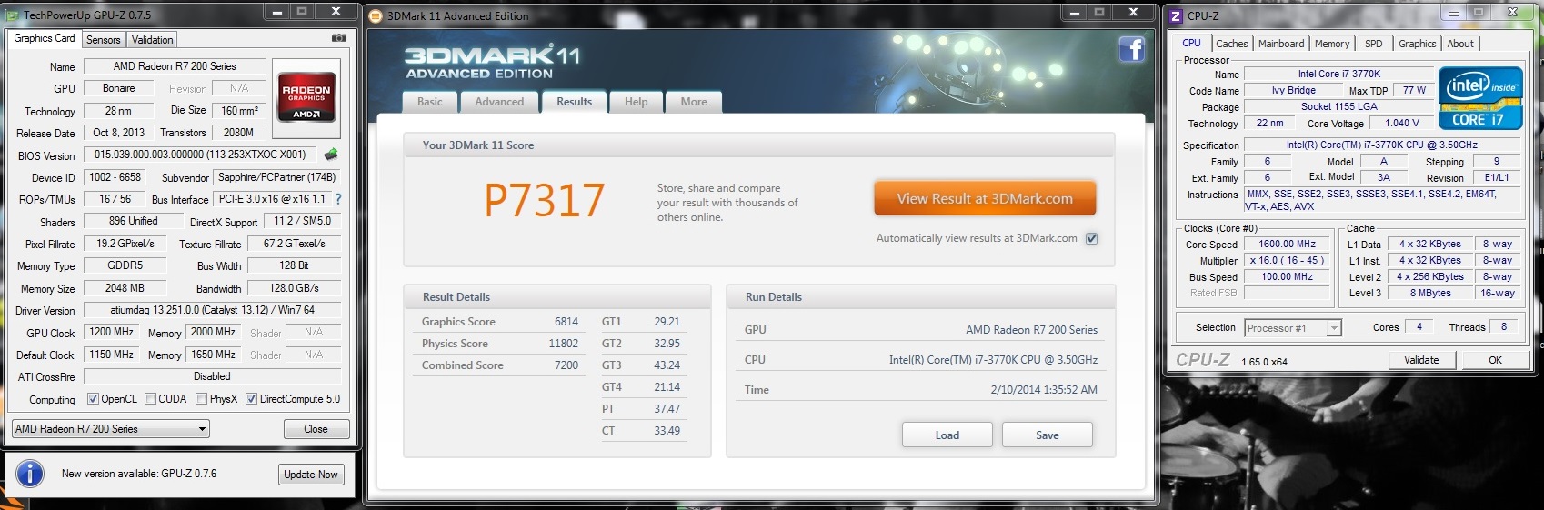Image resolution: width=1544 pixels, height=510 pixels.
Task: Click the BIOS save chip icon
Action: click(x=331, y=155)
